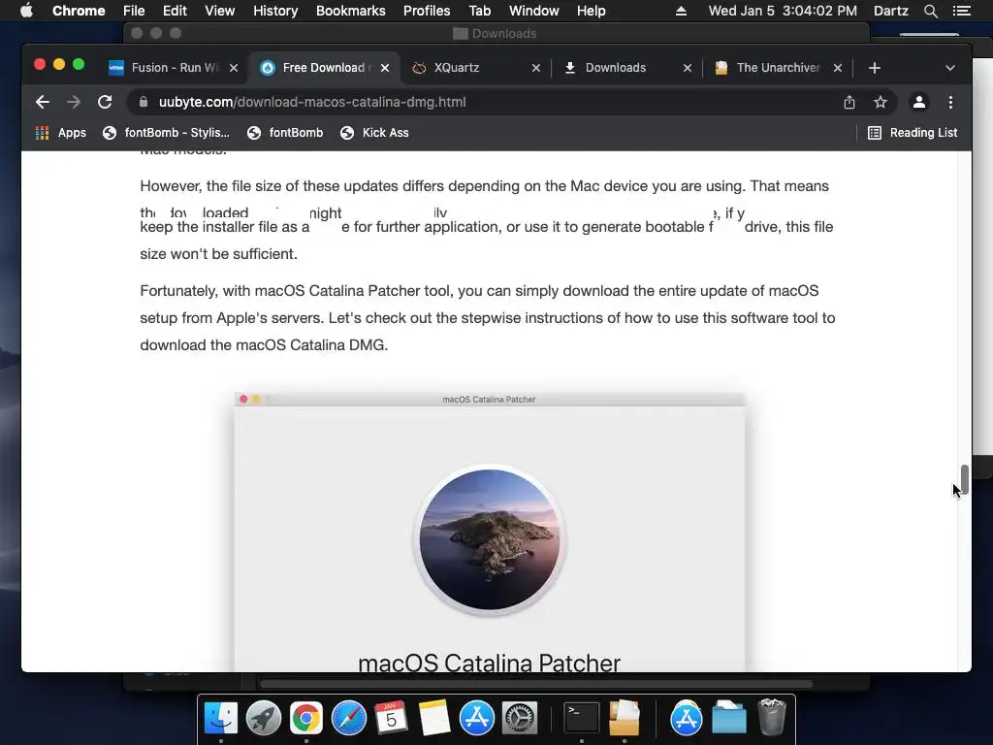This screenshot has height=745, width=993.
Task: Close the Fusion - Run W tab
Action: pyautogui.click(x=234, y=68)
